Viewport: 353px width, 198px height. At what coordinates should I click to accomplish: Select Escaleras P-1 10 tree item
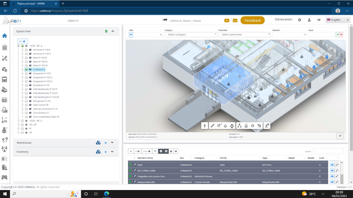tap(41, 85)
